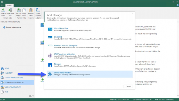The width and height of the screenshot is (179, 101).
Task: Click the Storage Infrastructure navigation icon
Action: click(x=2, y=82)
